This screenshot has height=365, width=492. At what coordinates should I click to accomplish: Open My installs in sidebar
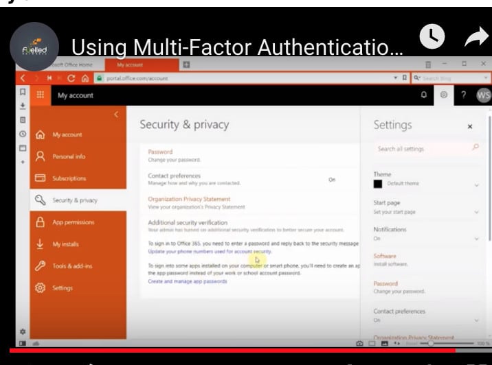[78, 244]
